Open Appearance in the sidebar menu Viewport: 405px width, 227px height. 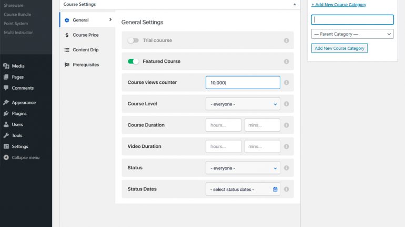(24, 102)
